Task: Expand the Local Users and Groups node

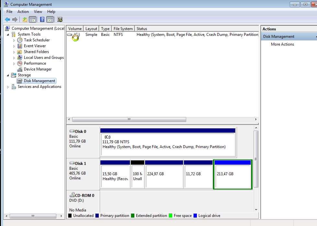Action: 14,58
